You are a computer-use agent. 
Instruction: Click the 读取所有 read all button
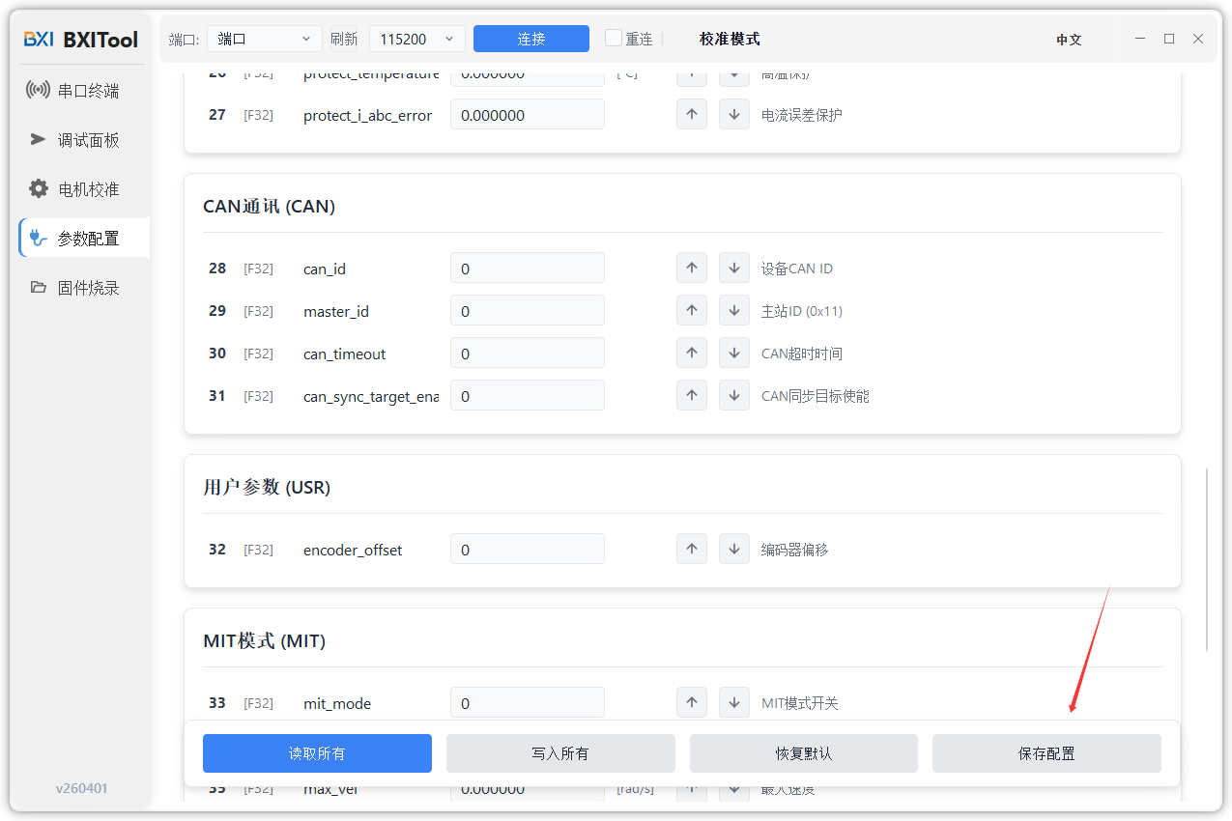[x=317, y=753]
